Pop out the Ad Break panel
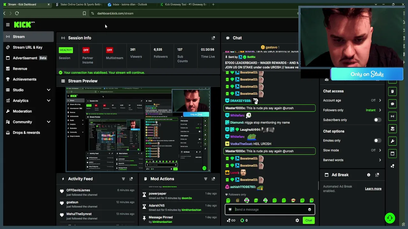Screen dimensions: 408x229 point(377,175)
